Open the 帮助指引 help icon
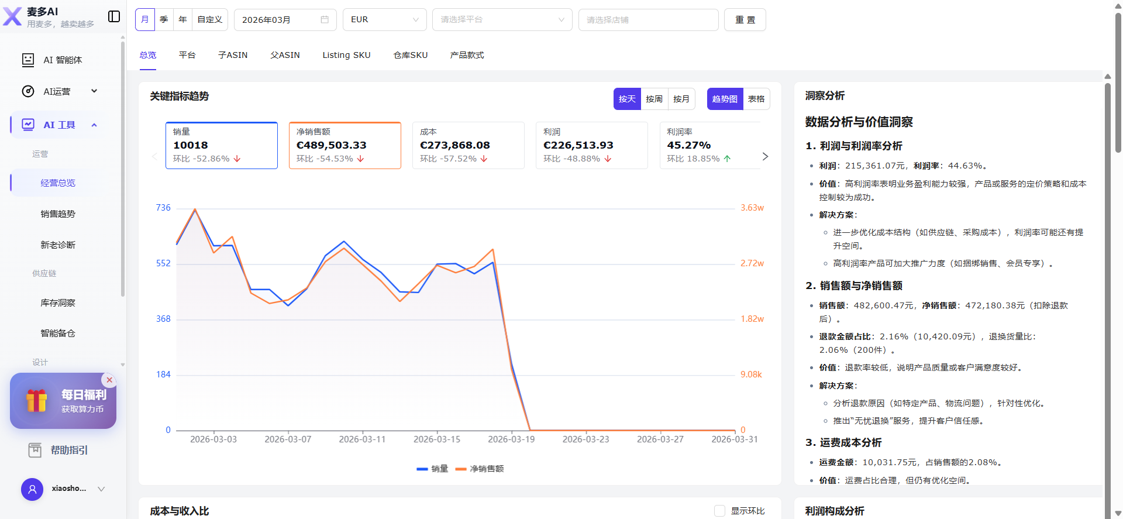 (35, 450)
